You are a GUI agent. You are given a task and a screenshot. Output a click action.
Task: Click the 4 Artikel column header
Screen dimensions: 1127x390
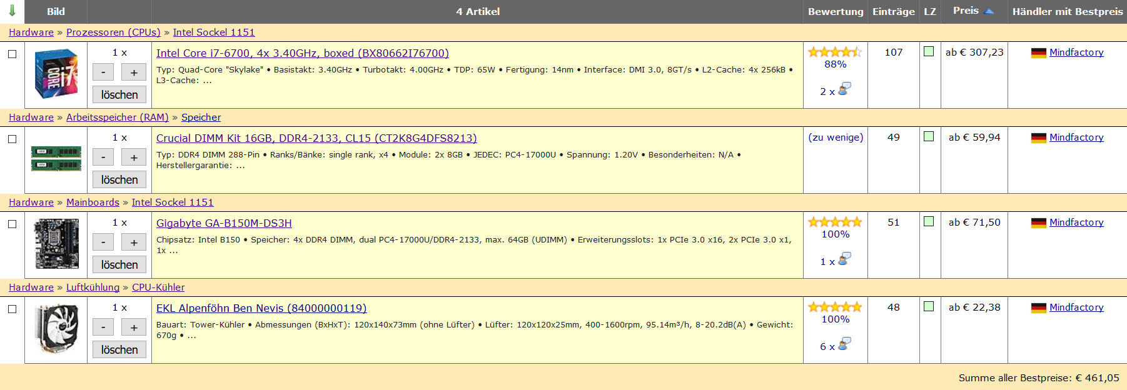coord(478,11)
